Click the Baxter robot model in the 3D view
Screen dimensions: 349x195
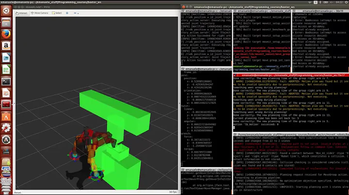coord(89,153)
